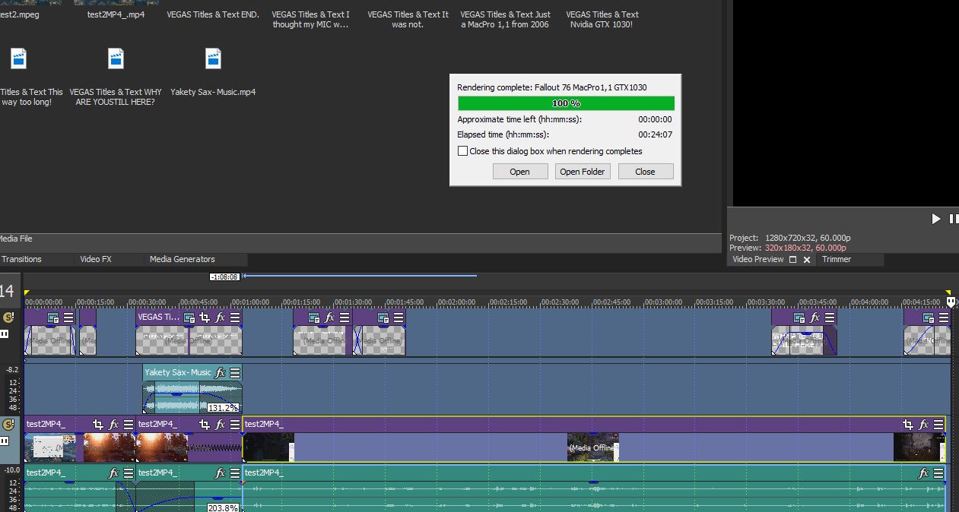Enable close dialog when rendering completes checkbox
959x512 pixels.
(x=462, y=151)
